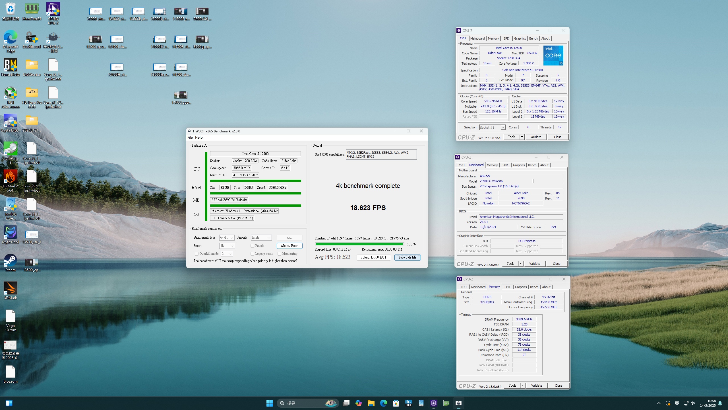Click the Save data file button
Viewport: 728px width, 410px height.
pos(407,257)
